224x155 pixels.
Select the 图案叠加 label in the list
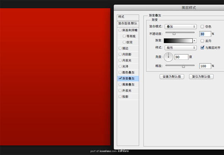click(x=128, y=85)
